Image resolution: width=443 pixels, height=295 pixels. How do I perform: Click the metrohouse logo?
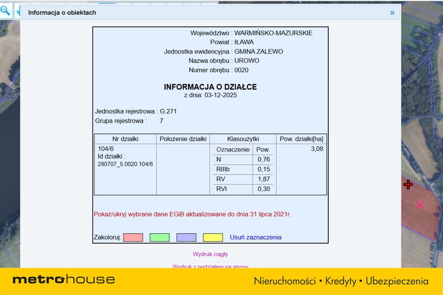(x=64, y=279)
